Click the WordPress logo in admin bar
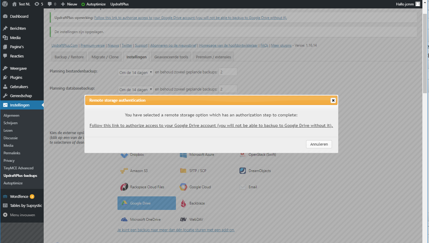The height and width of the screenshot is (243, 429). tap(5, 4)
